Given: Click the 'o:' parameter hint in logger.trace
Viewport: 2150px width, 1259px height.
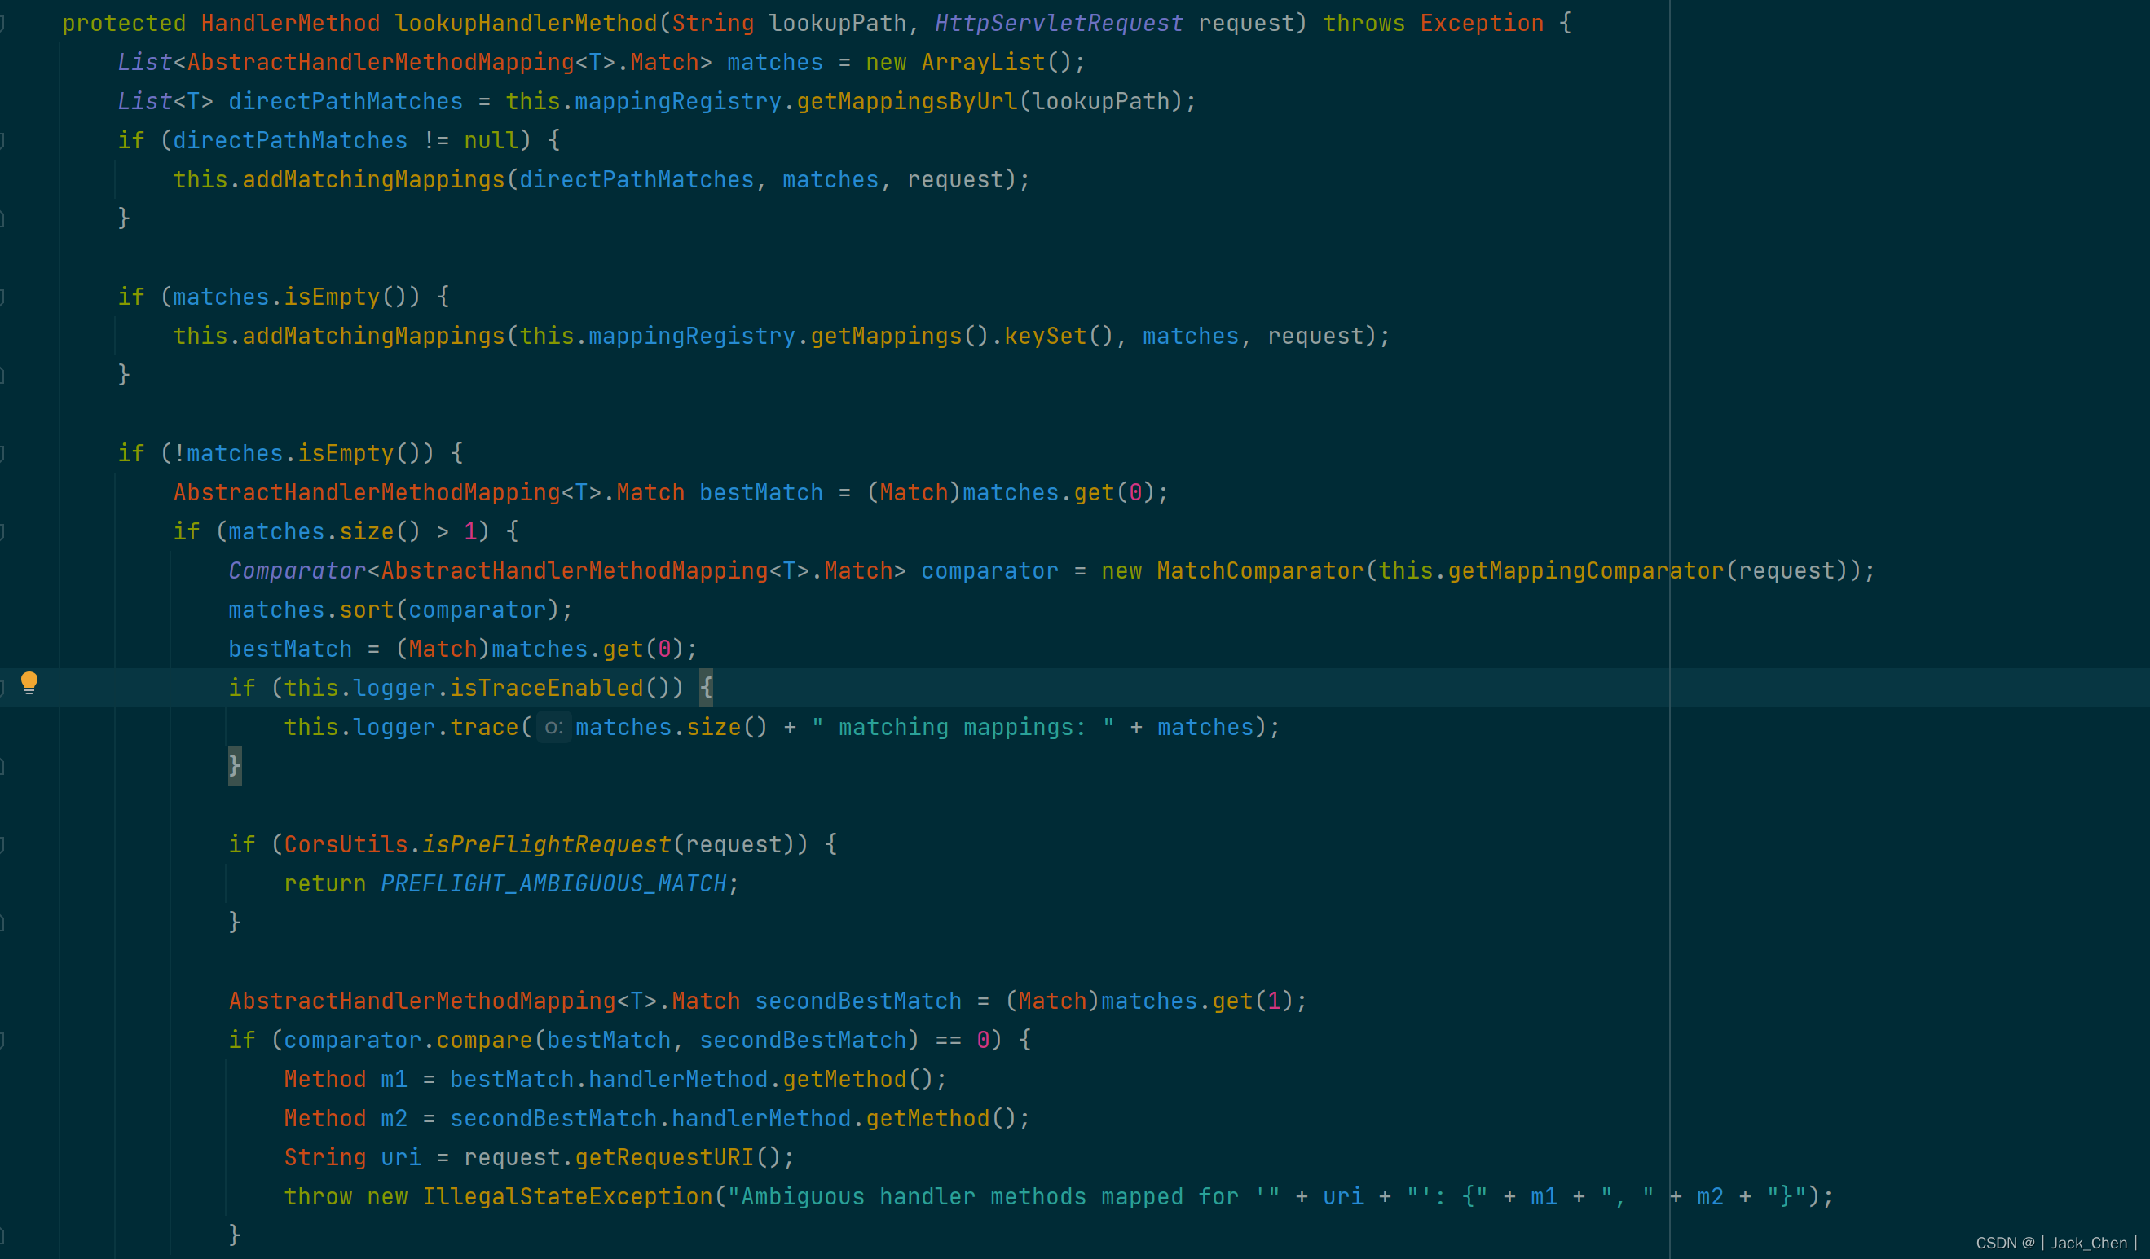Looking at the screenshot, I should (553, 728).
